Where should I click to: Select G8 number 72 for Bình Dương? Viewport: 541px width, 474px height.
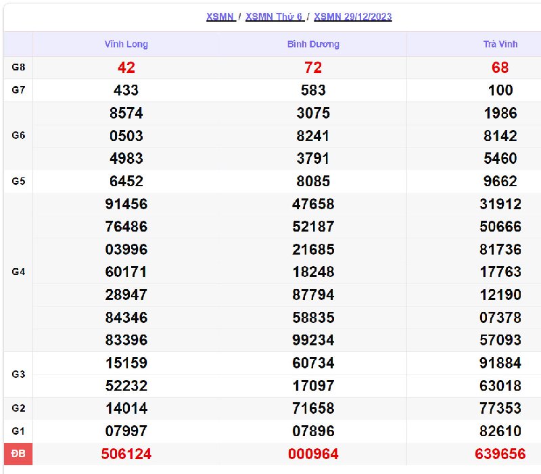[x=313, y=68]
